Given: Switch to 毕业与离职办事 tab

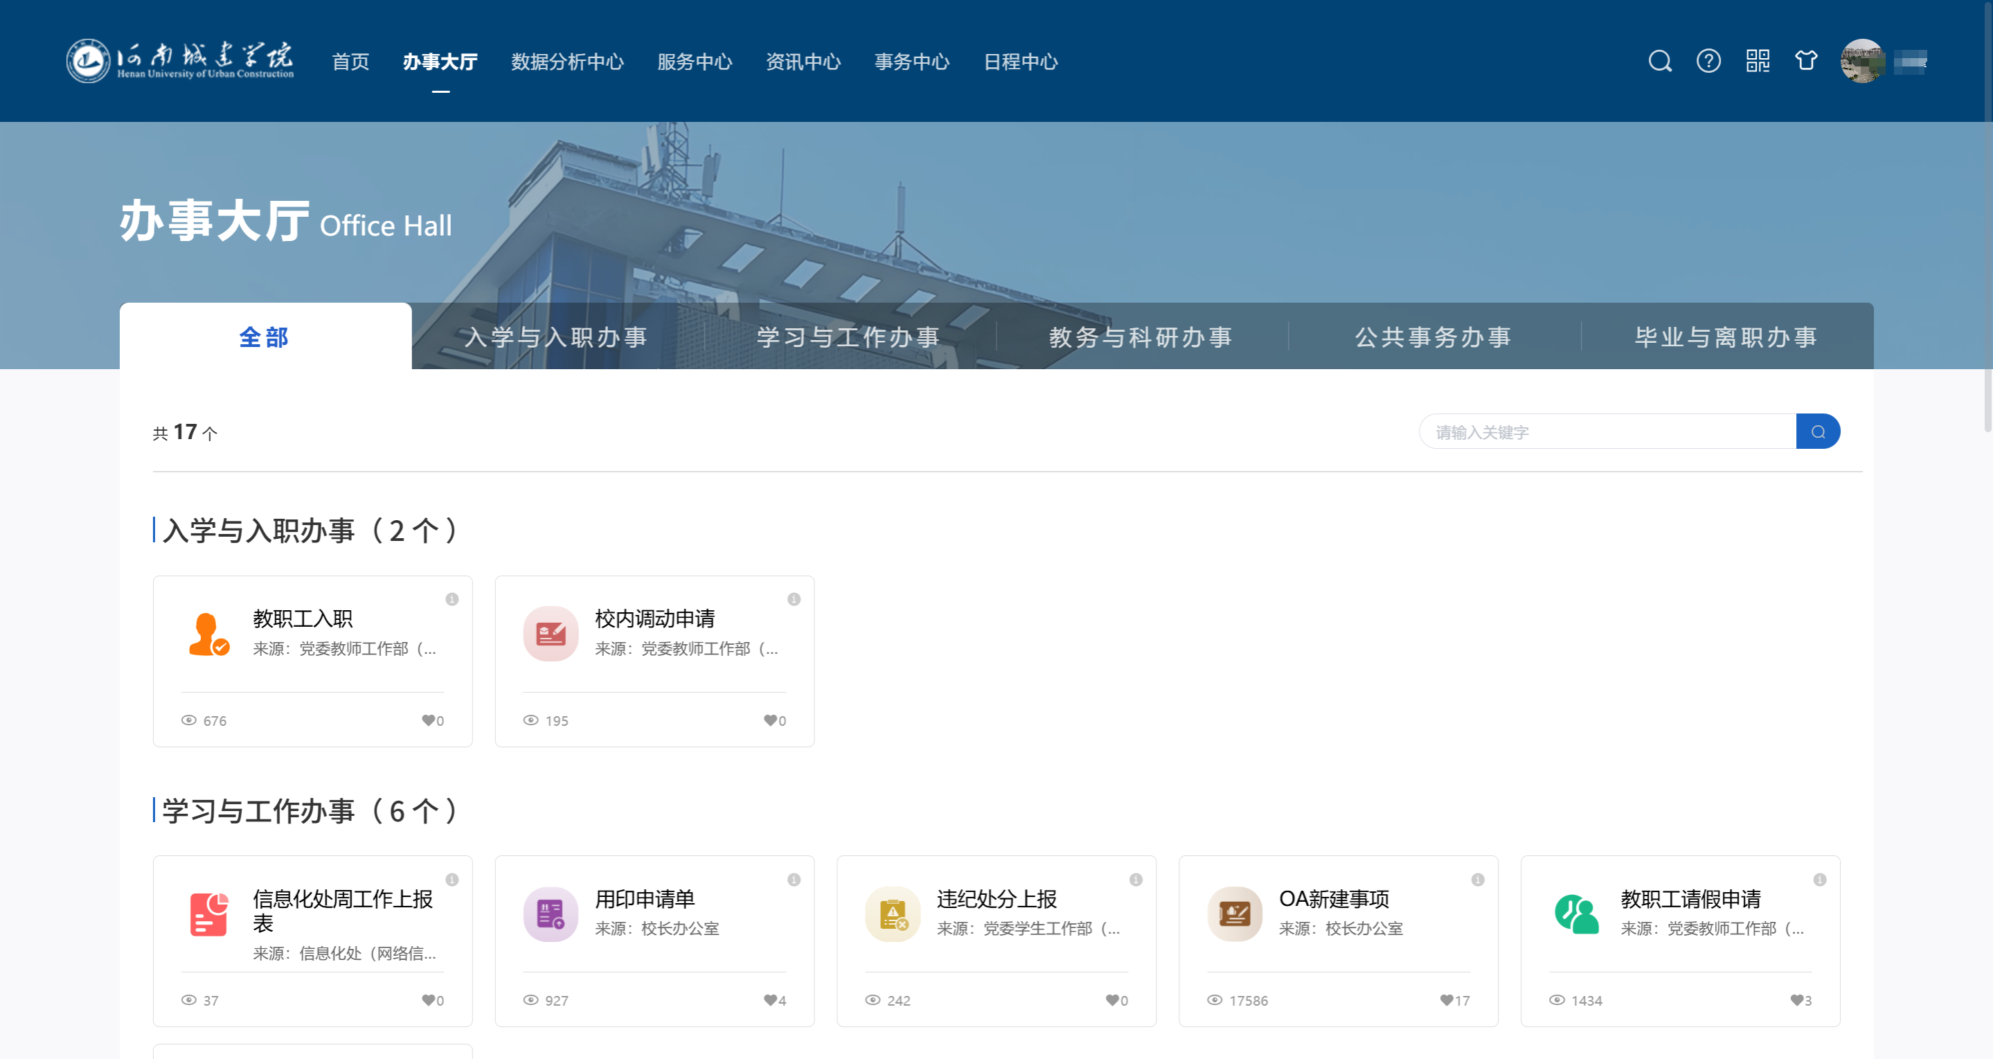Looking at the screenshot, I should click(1727, 337).
